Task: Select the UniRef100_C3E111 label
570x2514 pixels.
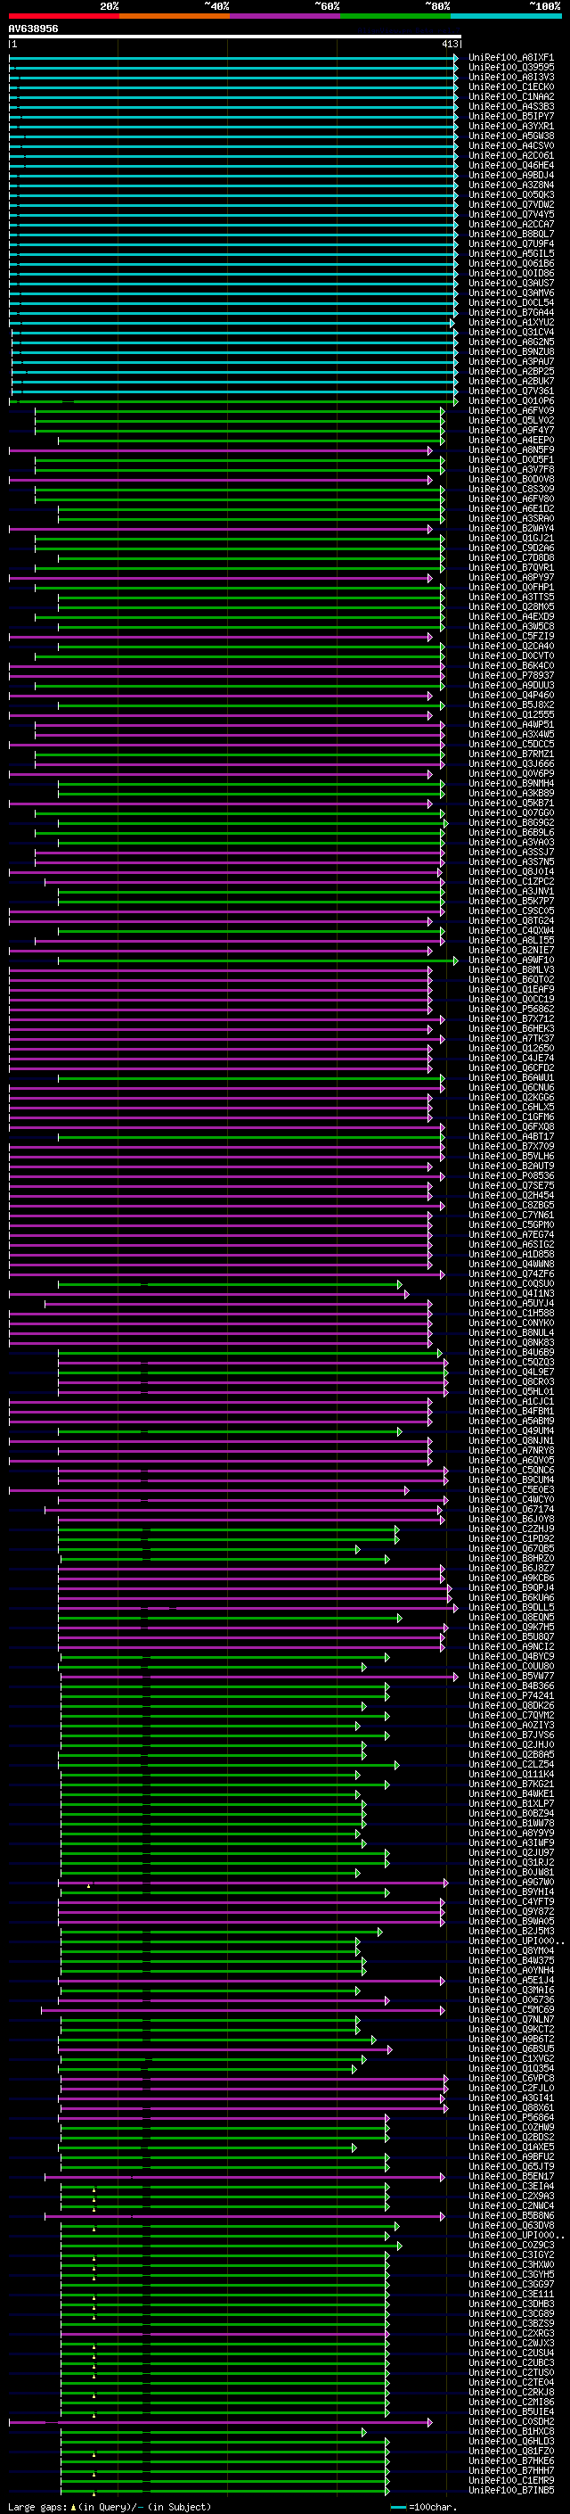Action: point(510,2294)
